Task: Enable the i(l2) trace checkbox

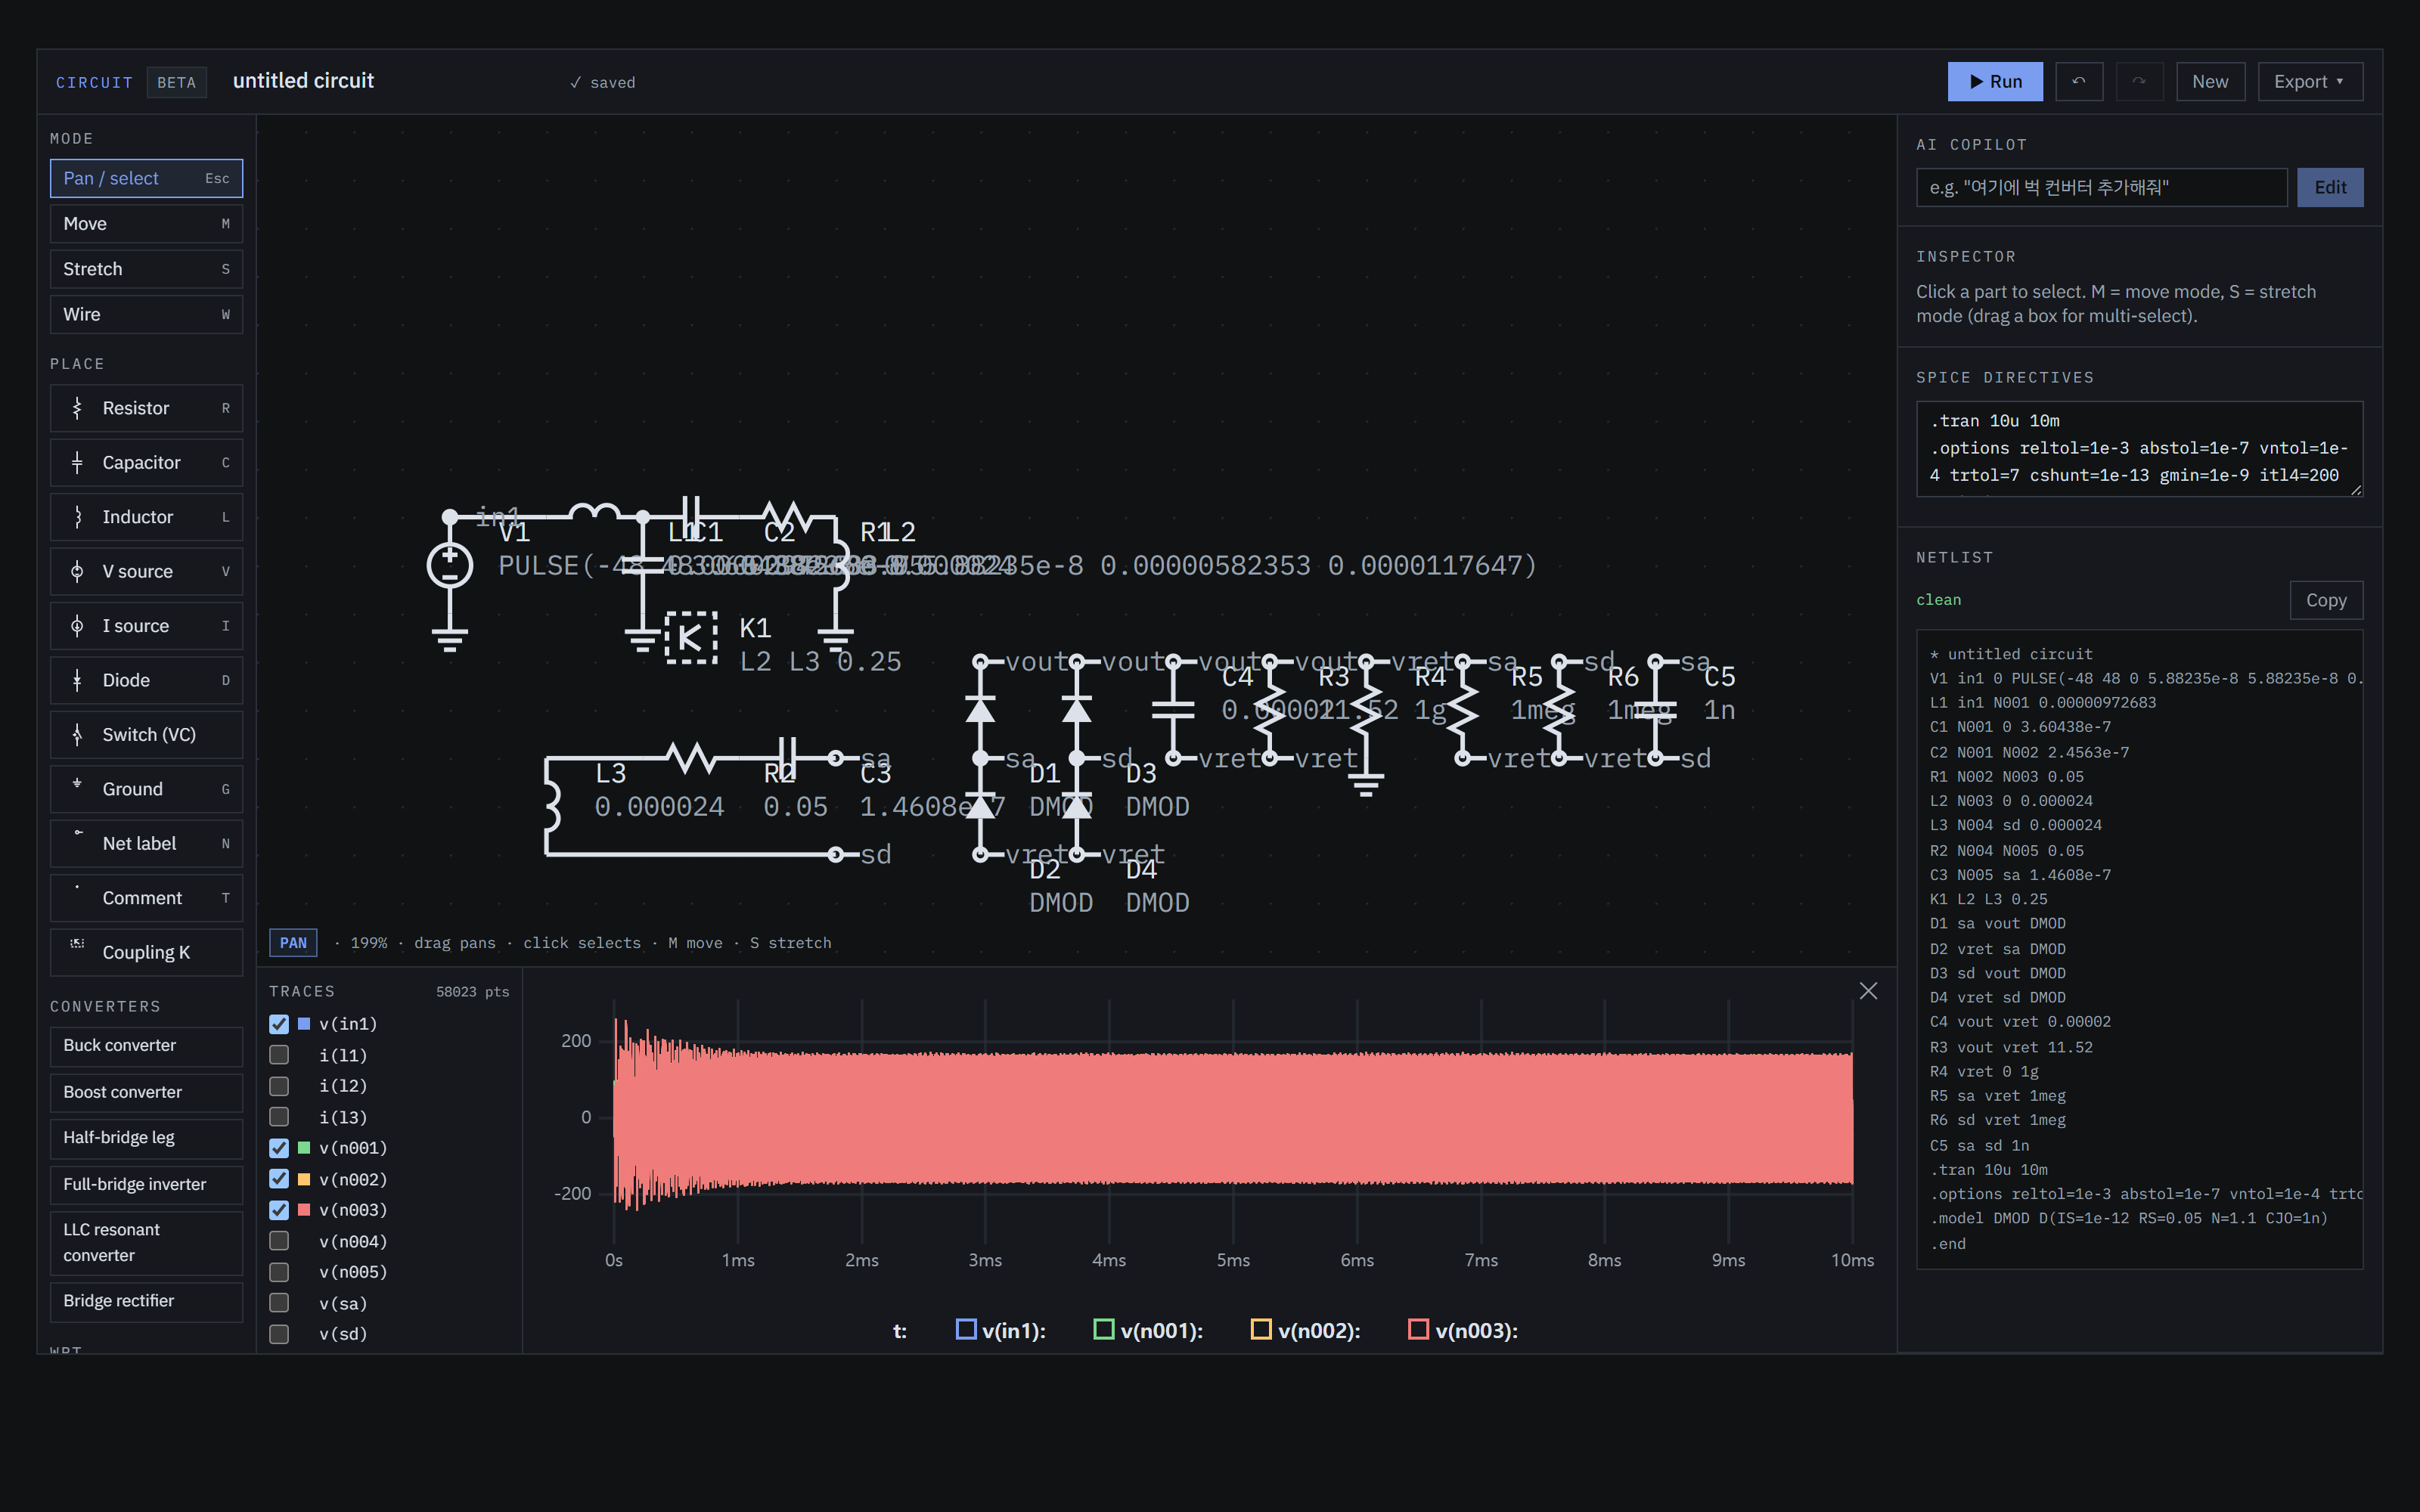Action: coord(279,1086)
